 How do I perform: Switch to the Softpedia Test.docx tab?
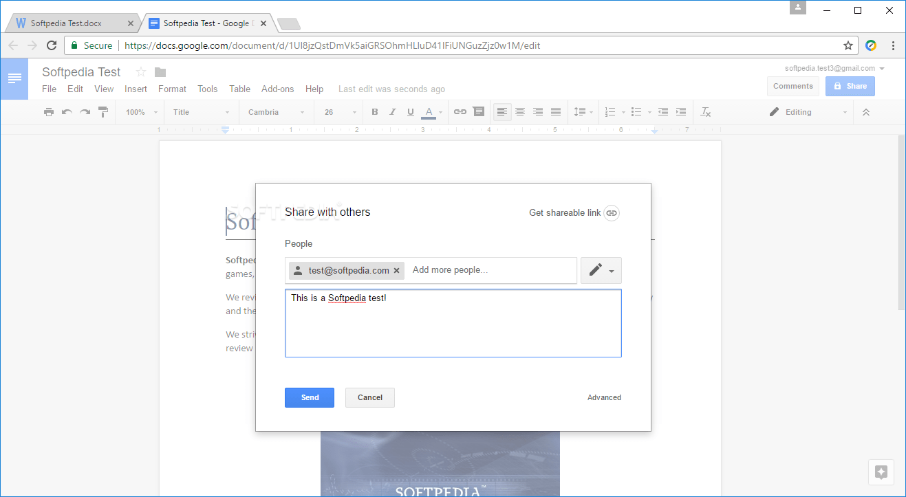click(x=69, y=23)
